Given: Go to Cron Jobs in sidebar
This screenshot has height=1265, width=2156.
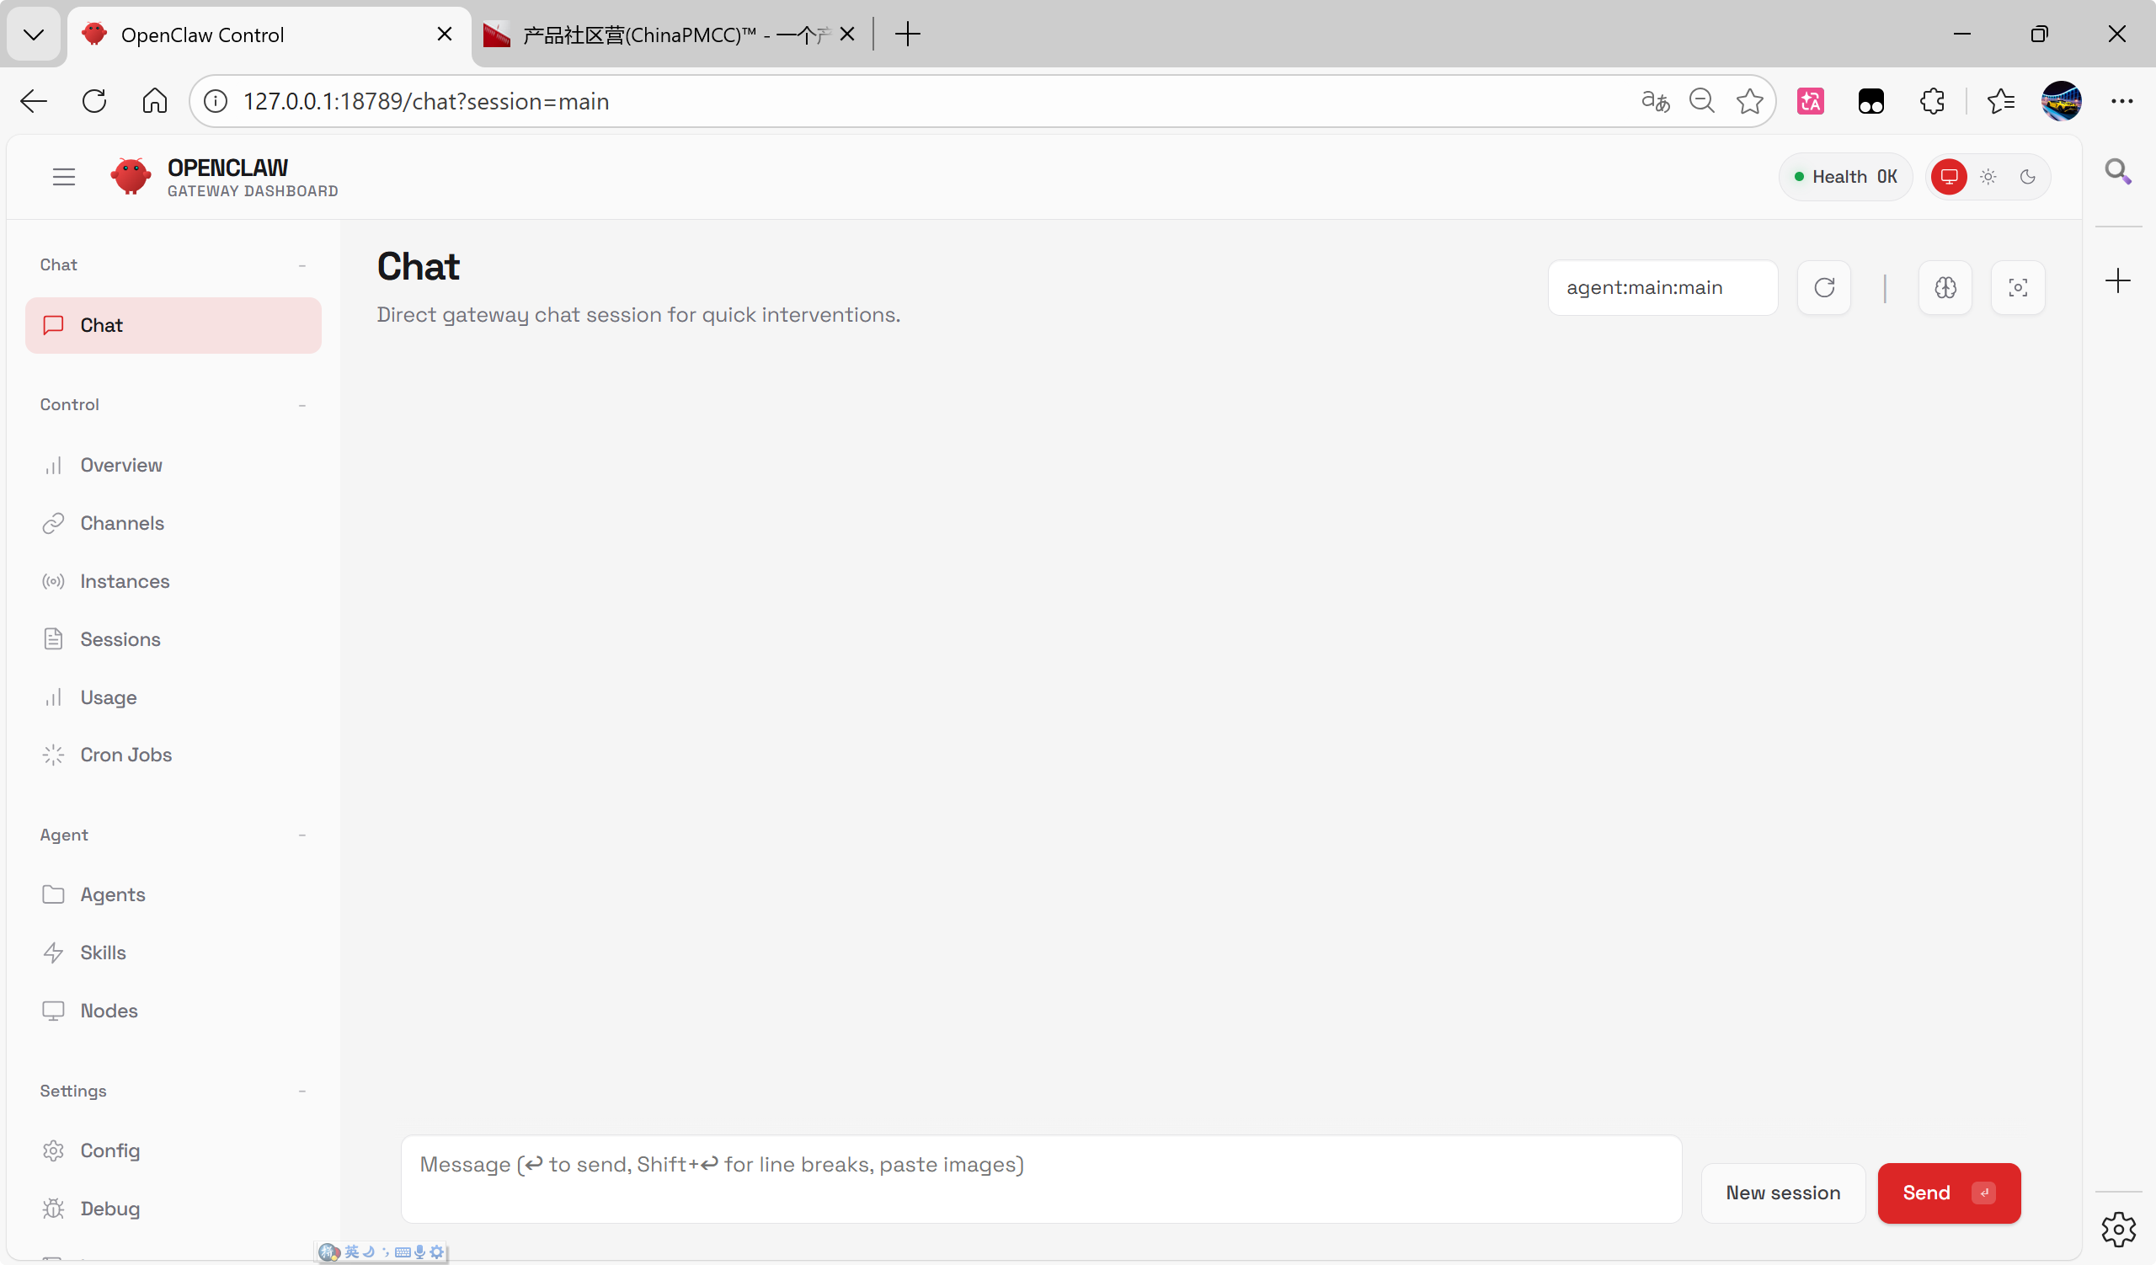Looking at the screenshot, I should pos(125,755).
